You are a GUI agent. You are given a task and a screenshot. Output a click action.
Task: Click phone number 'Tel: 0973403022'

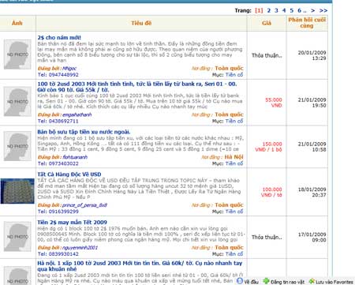click(x=58, y=163)
